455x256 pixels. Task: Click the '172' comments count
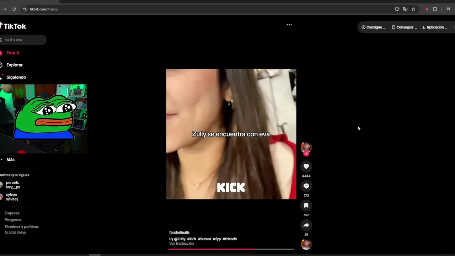pos(306,196)
